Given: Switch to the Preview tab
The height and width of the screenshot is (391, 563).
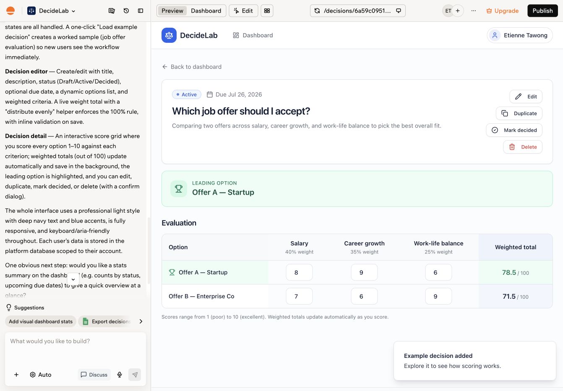Looking at the screenshot, I should tap(172, 11).
